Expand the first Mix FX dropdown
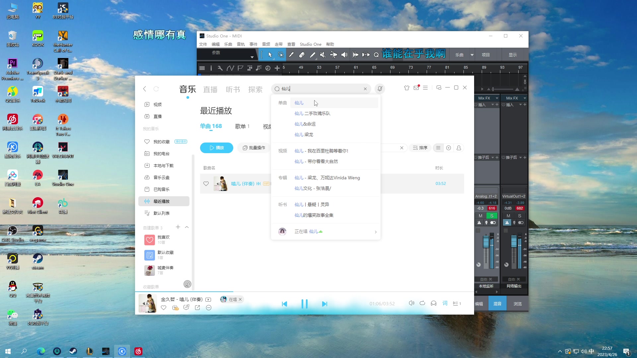The width and height of the screenshot is (637, 358). [497, 98]
